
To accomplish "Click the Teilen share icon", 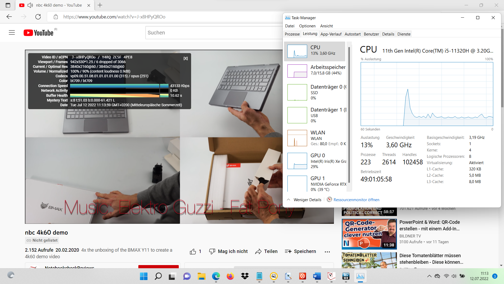I will pyautogui.click(x=259, y=252).
